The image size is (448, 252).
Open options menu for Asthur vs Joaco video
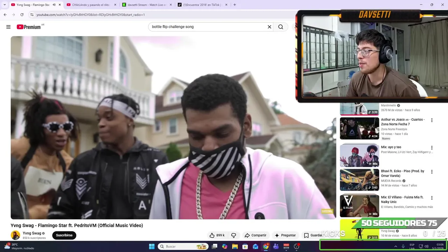coord(432,120)
